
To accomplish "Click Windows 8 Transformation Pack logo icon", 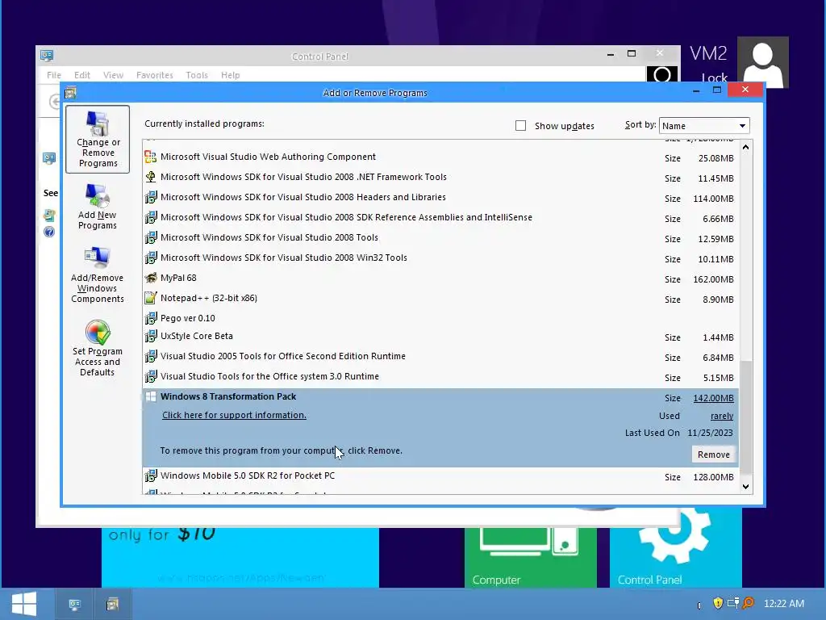I will coord(151,396).
